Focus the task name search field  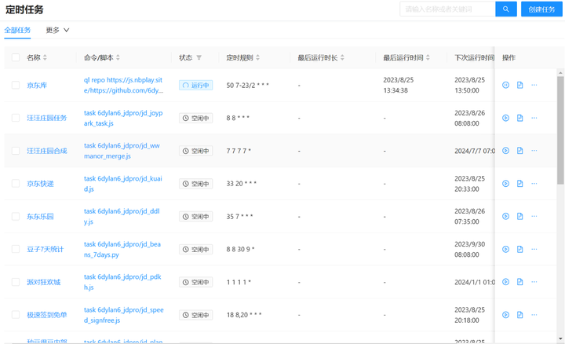tap(447, 9)
